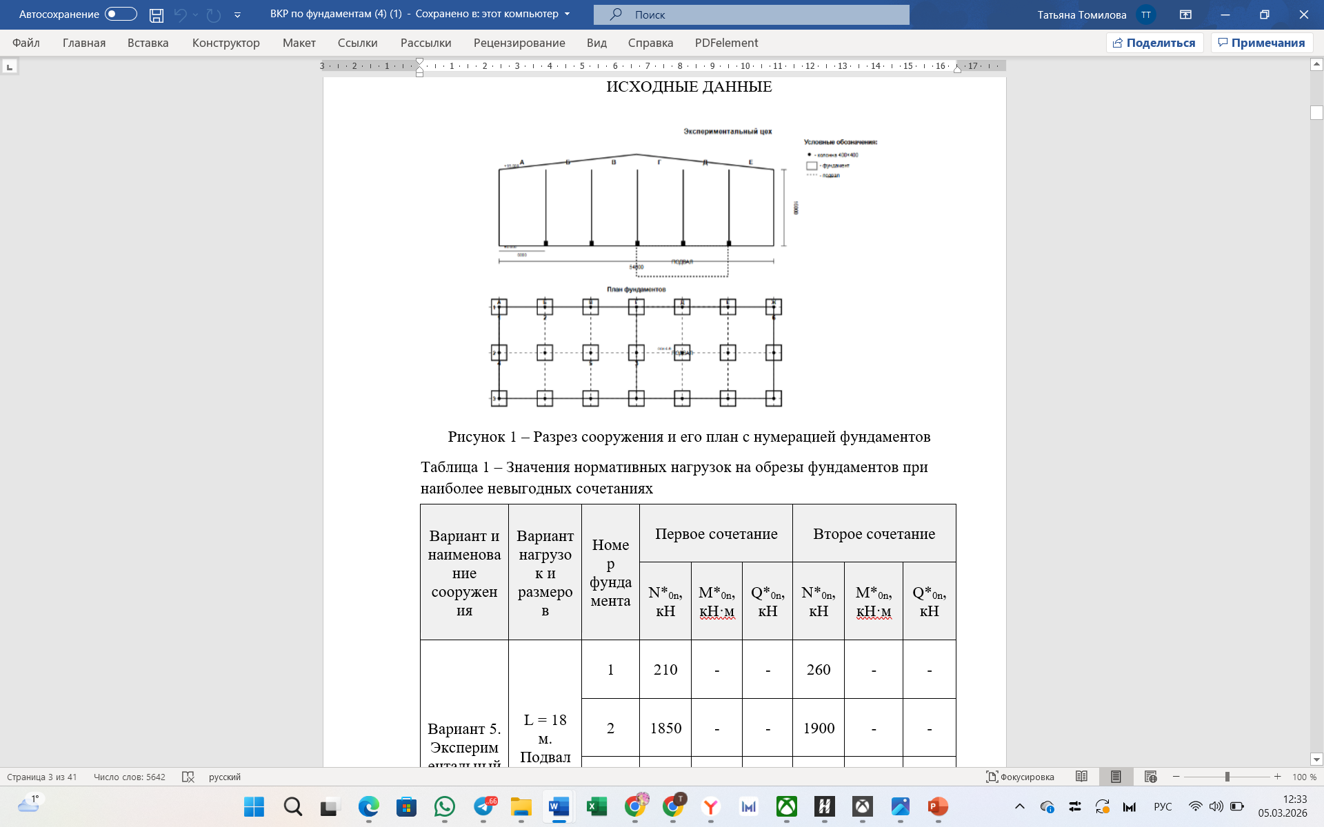Viewport: 1324px width, 827px height.
Task: Open the ТТ user account avatar
Action: click(x=1146, y=14)
